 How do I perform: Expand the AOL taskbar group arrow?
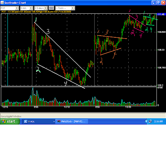[x=54, y=122]
